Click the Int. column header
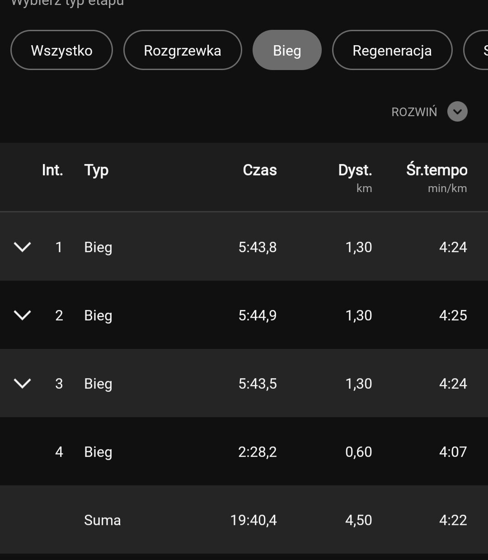This screenshot has height=560, width=488. tap(52, 170)
